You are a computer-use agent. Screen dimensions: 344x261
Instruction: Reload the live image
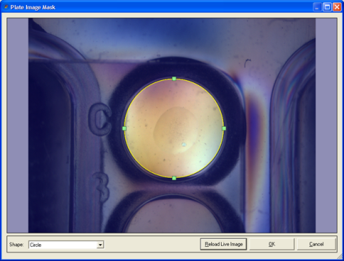223,244
